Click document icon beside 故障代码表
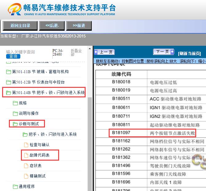Screen dimensions: 206x191 tap(26, 155)
